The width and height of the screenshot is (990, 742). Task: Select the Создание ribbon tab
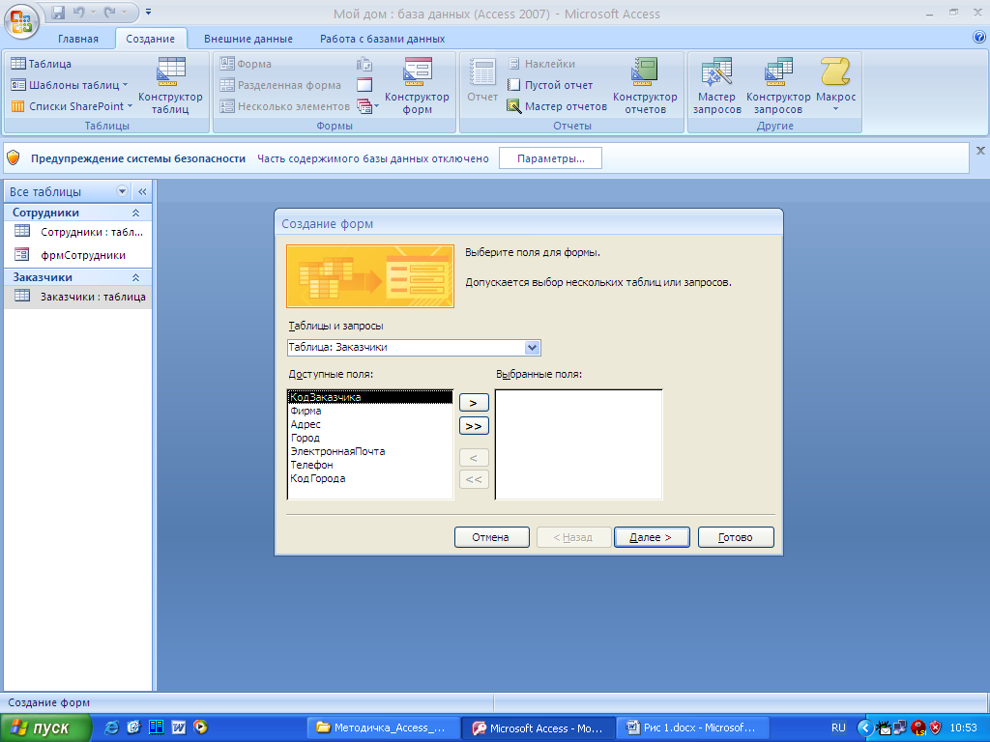[x=150, y=39]
